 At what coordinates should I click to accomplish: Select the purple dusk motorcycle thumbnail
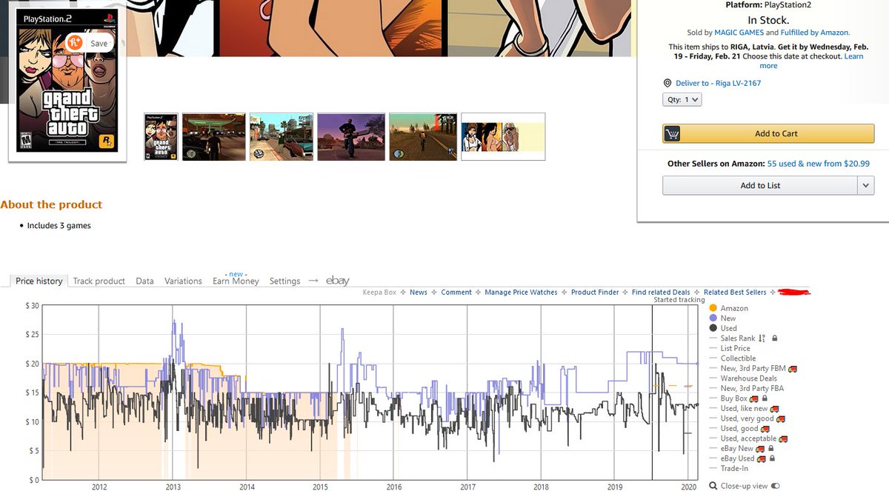point(351,137)
